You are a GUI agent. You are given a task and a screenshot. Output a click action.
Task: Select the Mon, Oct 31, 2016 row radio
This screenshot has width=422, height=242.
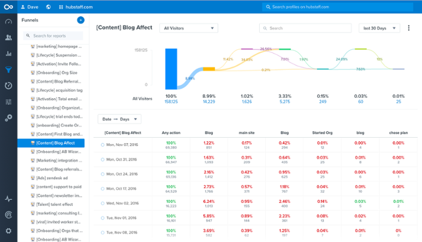[102, 160]
